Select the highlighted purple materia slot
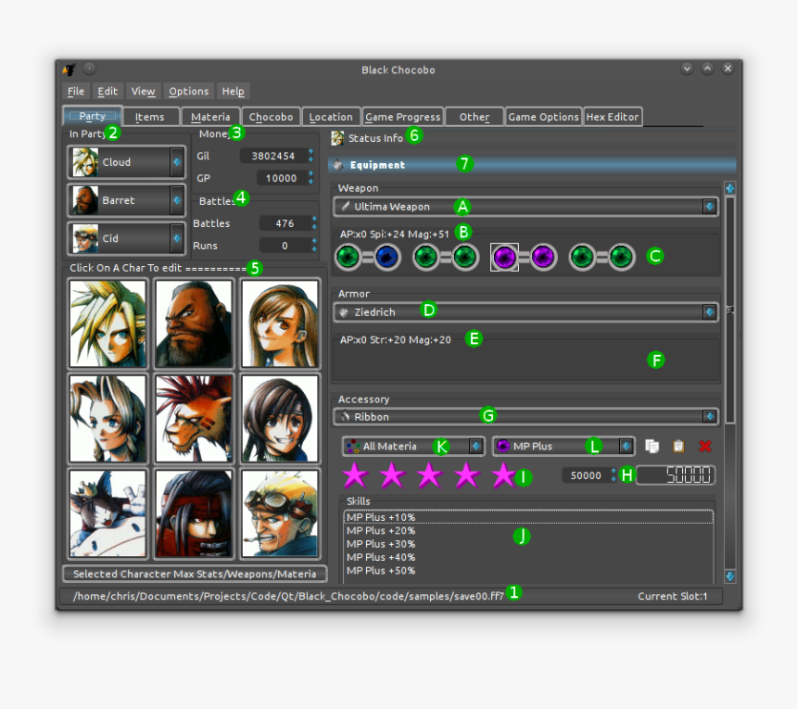 click(504, 257)
